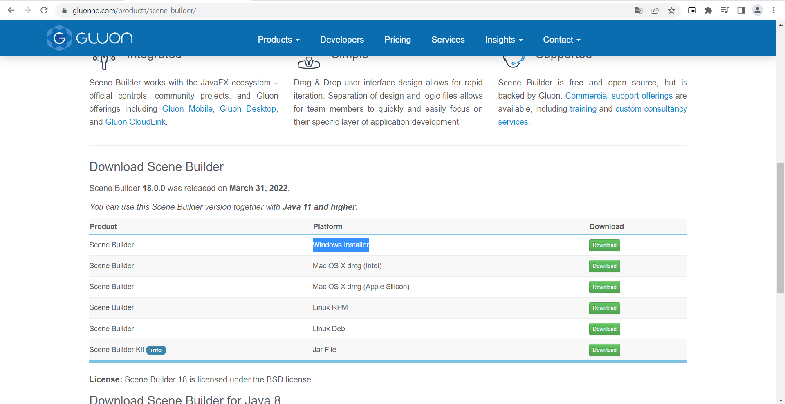Expand the Products dropdown menu
The height and width of the screenshot is (404, 785).
[x=279, y=40]
